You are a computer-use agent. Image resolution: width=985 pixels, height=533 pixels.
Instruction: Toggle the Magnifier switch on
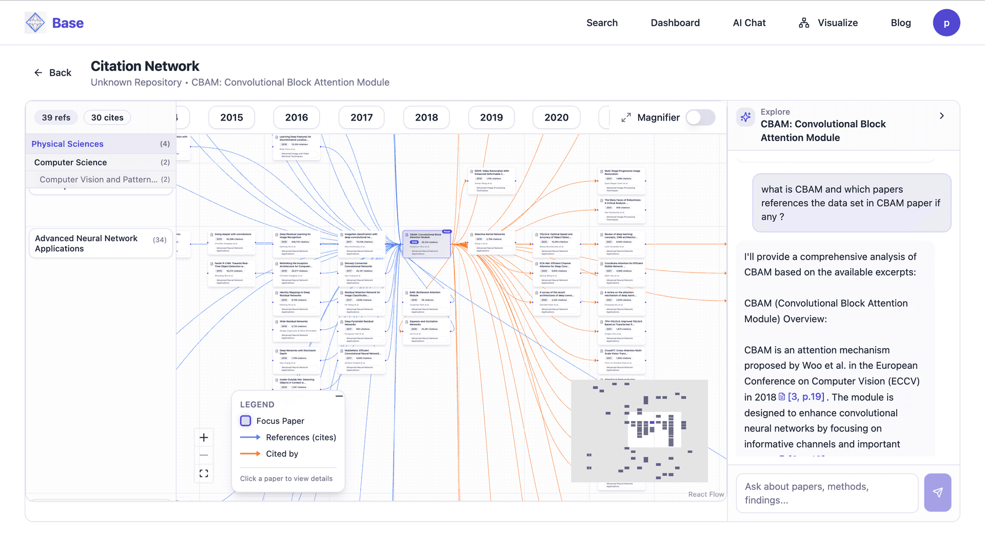coord(700,117)
